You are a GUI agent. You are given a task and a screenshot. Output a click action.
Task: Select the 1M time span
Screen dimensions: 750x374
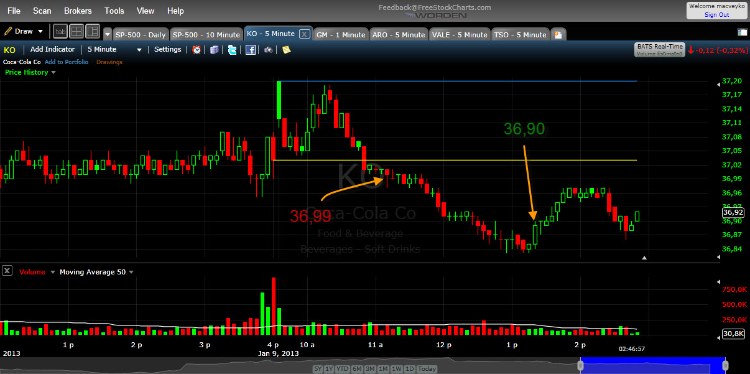[384, 369]
